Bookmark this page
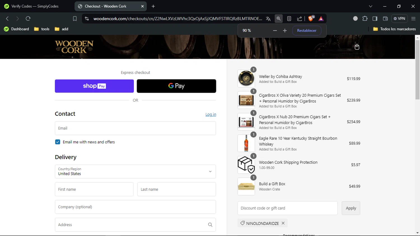The height and width of the screenshot is (236, 420). (75, 18)
